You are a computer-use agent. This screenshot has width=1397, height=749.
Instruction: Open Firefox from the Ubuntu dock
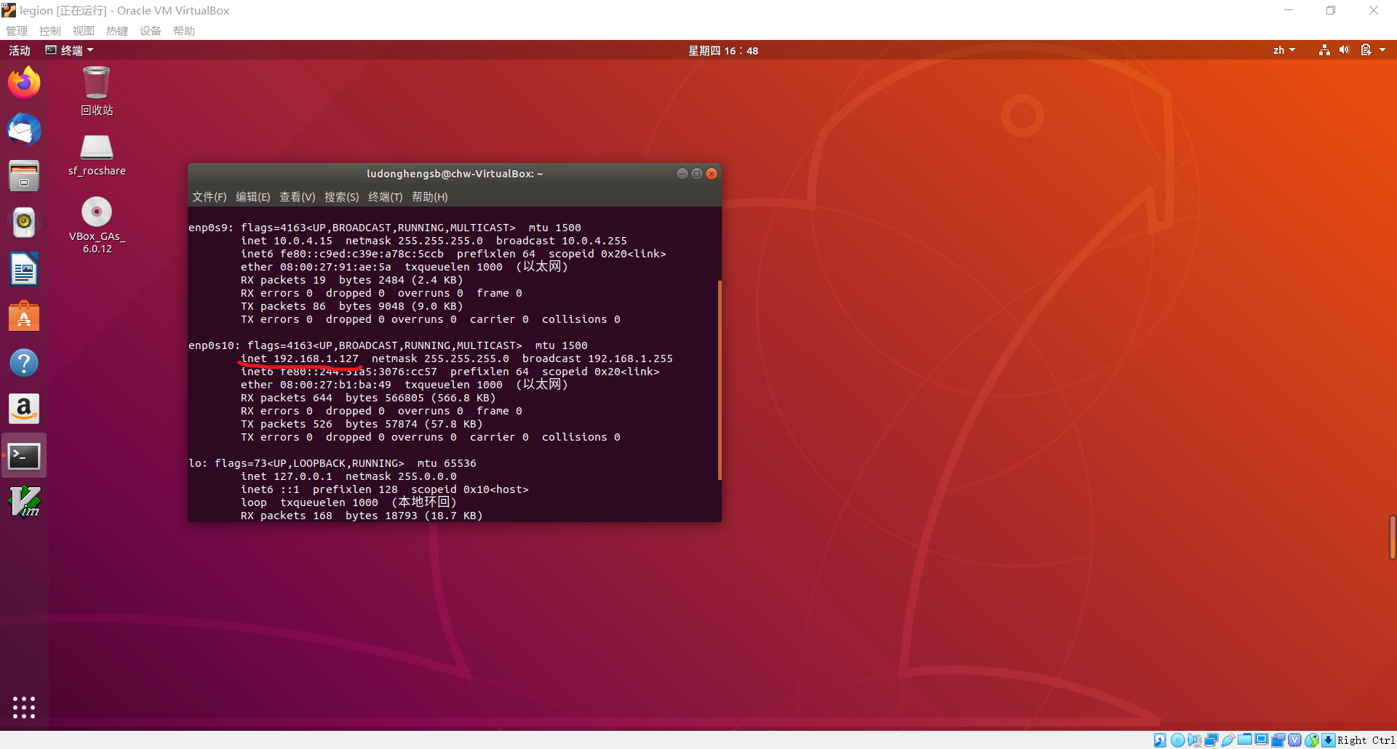click(24, 82)
